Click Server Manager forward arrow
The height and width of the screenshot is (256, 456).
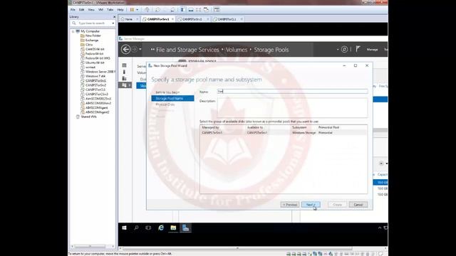click(135, 49)
